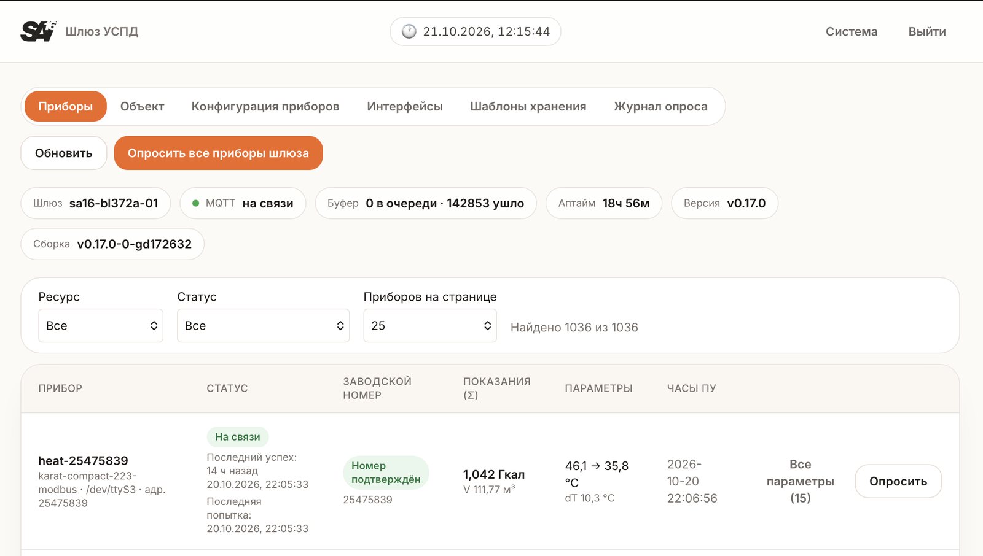The height and width of the screenshot is (556, 983).
Task: Click the На связи status badge
Action: pyautogui.click(x=238, y=437)
